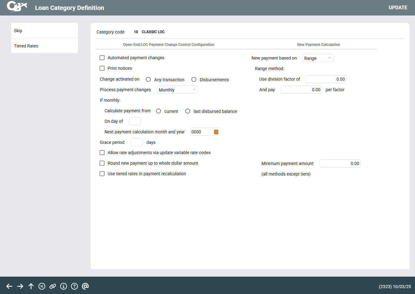Open the help question mark icon
415x294 pixels.
[x=74, y=286]
